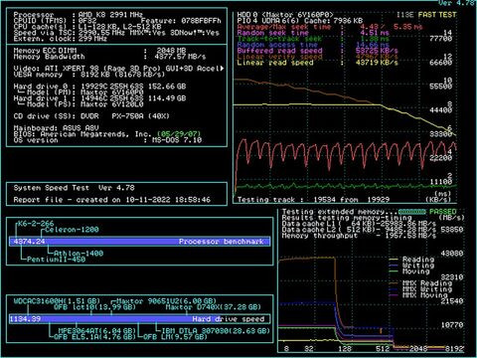Viewport: 477px width, 358px height.
Task: Select Maxtor D740X(37.28 GB) reference label
Action: (x=214, y=307)
